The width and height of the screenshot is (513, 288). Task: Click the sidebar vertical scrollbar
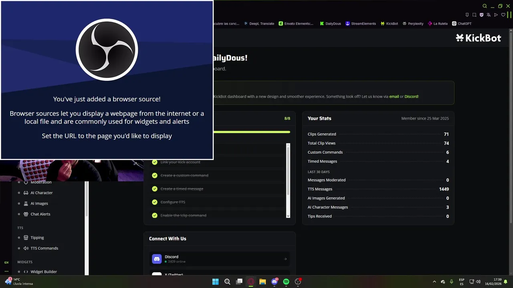pos(87,199)
